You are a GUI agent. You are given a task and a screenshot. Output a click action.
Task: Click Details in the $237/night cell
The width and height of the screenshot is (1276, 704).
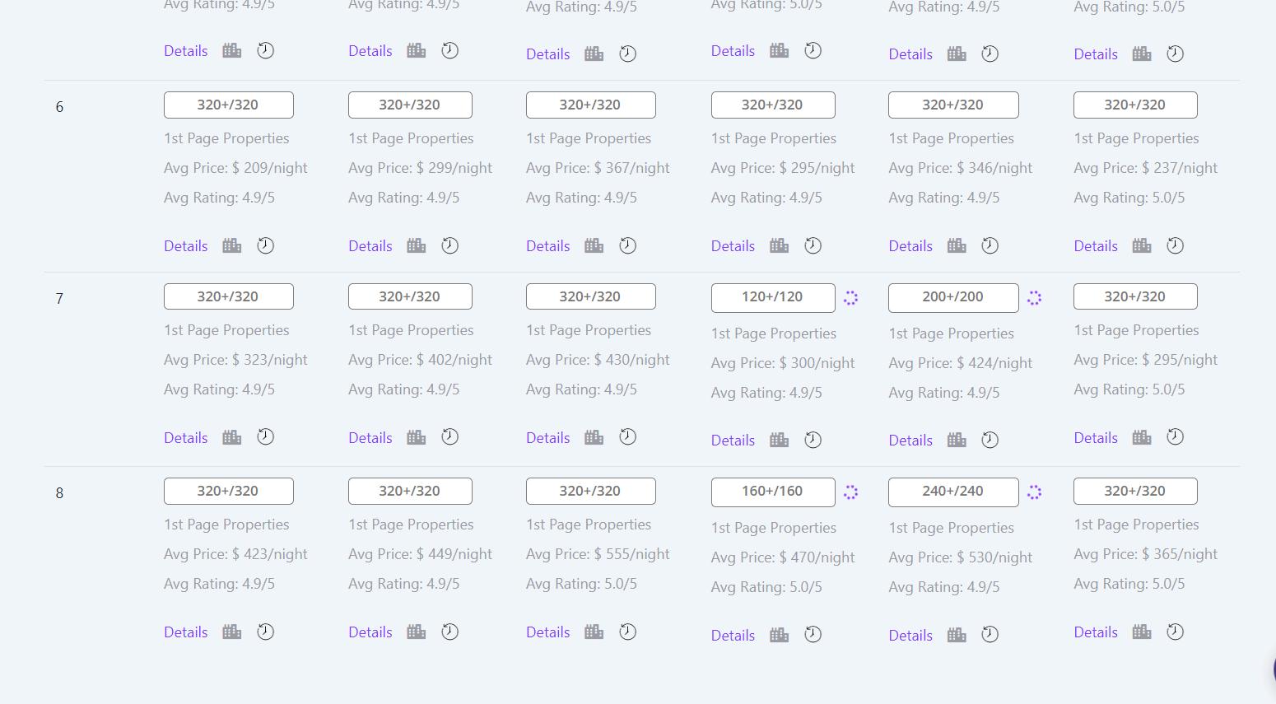click(x=1096, y=246)
